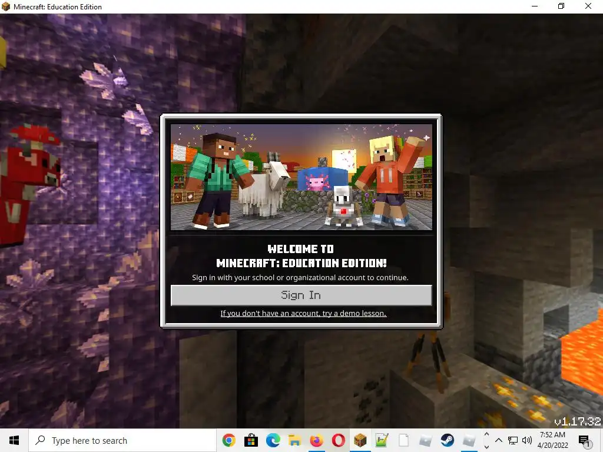Select Minecraft Education Edition taskbar icon
The height and width of the screenshot is (452, 603).
pyautogui.click(x=360, y=440)
